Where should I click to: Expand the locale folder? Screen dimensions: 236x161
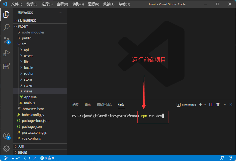pyautogui.click(x=40, y=68)
